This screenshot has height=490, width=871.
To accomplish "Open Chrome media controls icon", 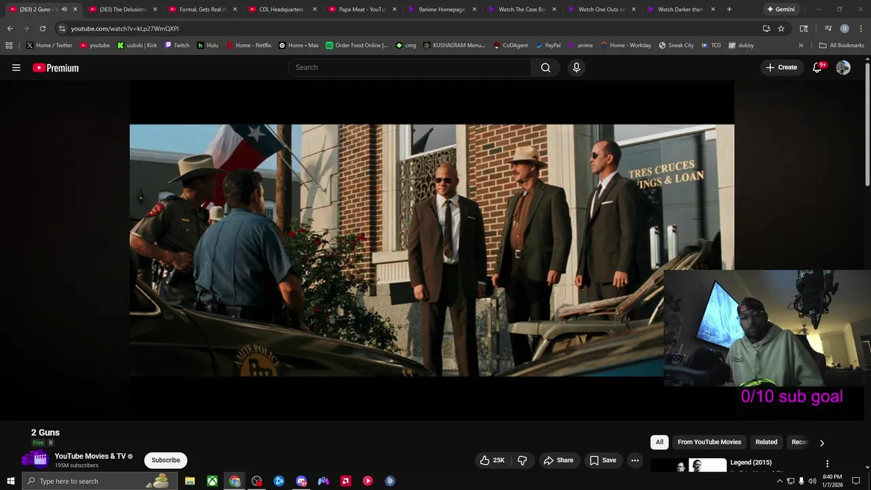I will tap(828, 29).
